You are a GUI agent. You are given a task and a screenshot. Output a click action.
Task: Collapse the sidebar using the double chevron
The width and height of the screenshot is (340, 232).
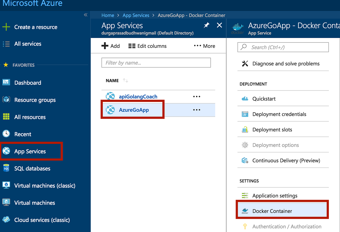tap(86, 15)
